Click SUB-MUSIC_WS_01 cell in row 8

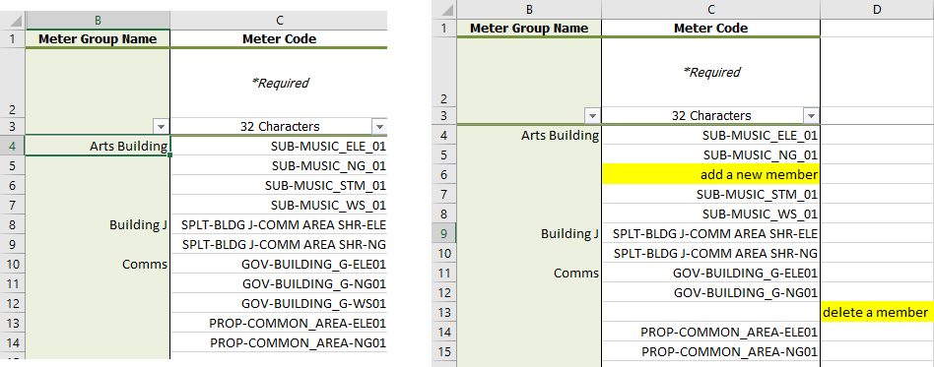[x=710, y=214]
